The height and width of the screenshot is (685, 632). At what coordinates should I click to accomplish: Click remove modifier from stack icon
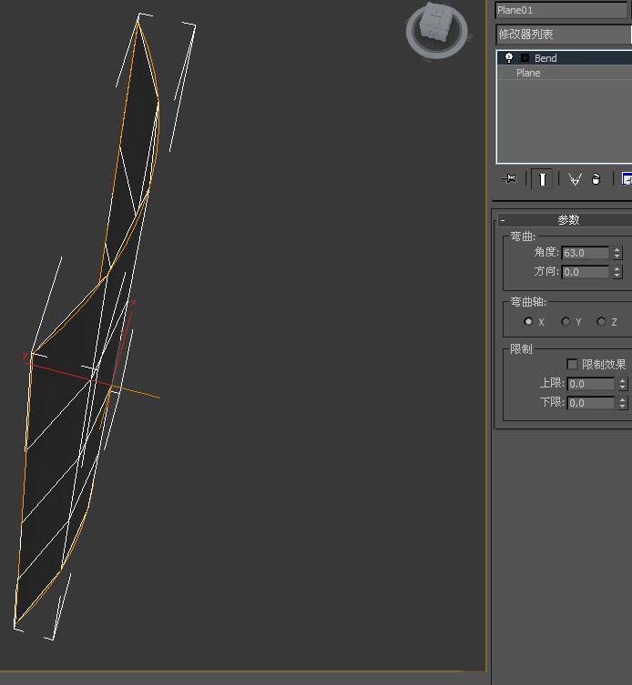tap(596, 179)
